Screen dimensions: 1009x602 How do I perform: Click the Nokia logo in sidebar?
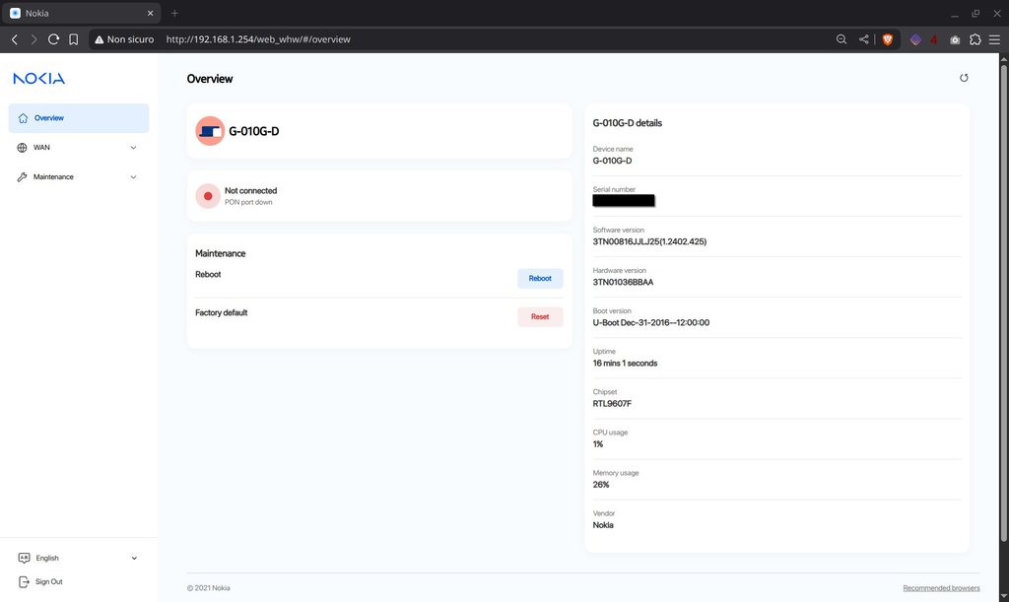(39, 79)
